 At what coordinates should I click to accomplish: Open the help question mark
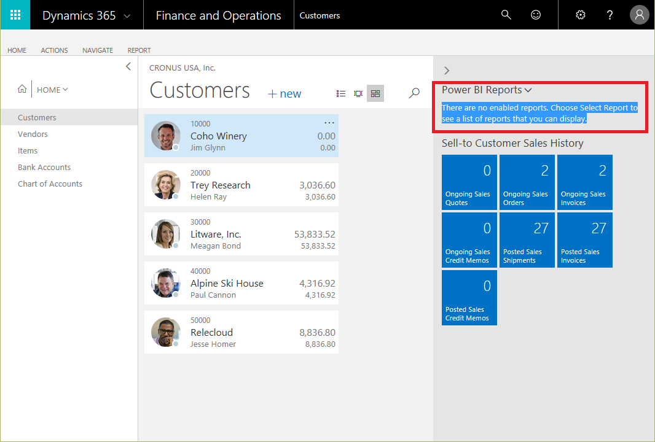tap(610, 15)
